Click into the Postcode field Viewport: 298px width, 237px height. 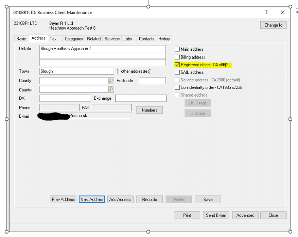[153, 81]
